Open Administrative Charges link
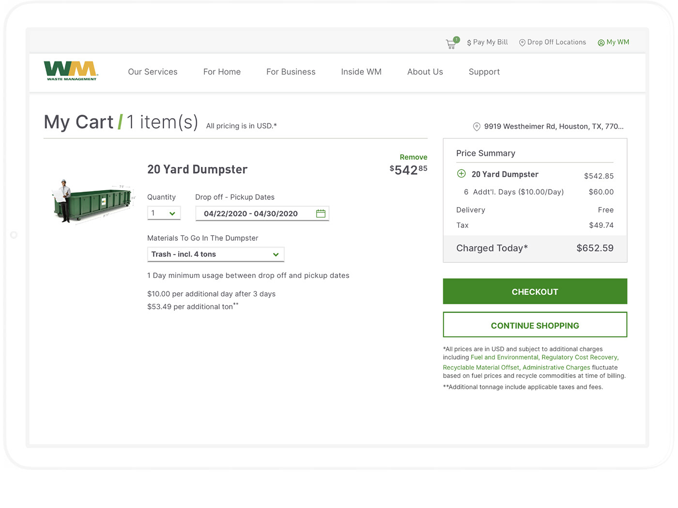 pyautogui.click(x=556, y=367)
